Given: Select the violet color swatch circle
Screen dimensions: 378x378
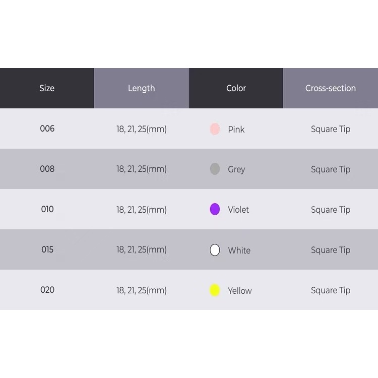Looking at the screenshot, I should 215,210.
